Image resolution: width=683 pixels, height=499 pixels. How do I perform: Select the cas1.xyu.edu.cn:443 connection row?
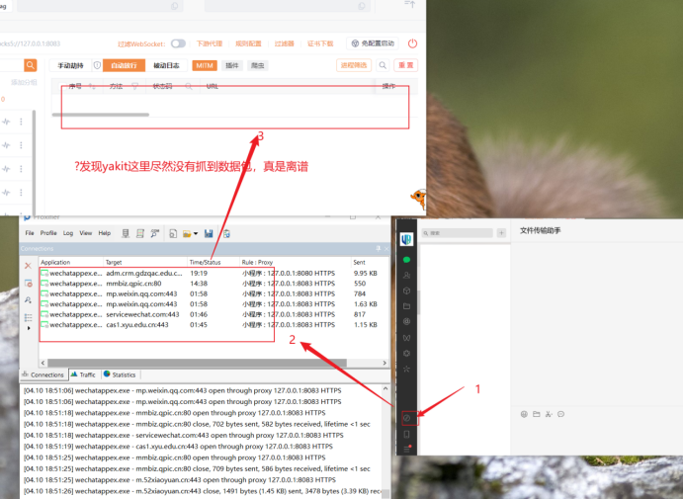(213, 325)
